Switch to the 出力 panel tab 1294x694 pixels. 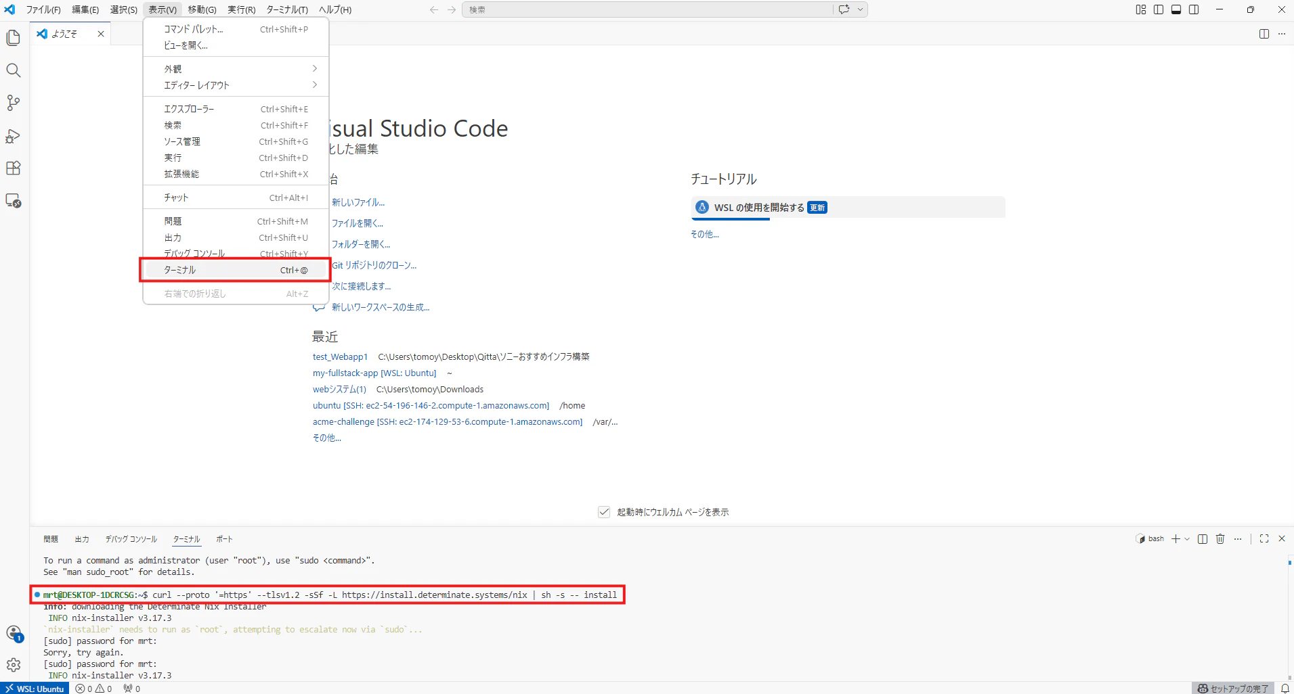pos(82,539)
